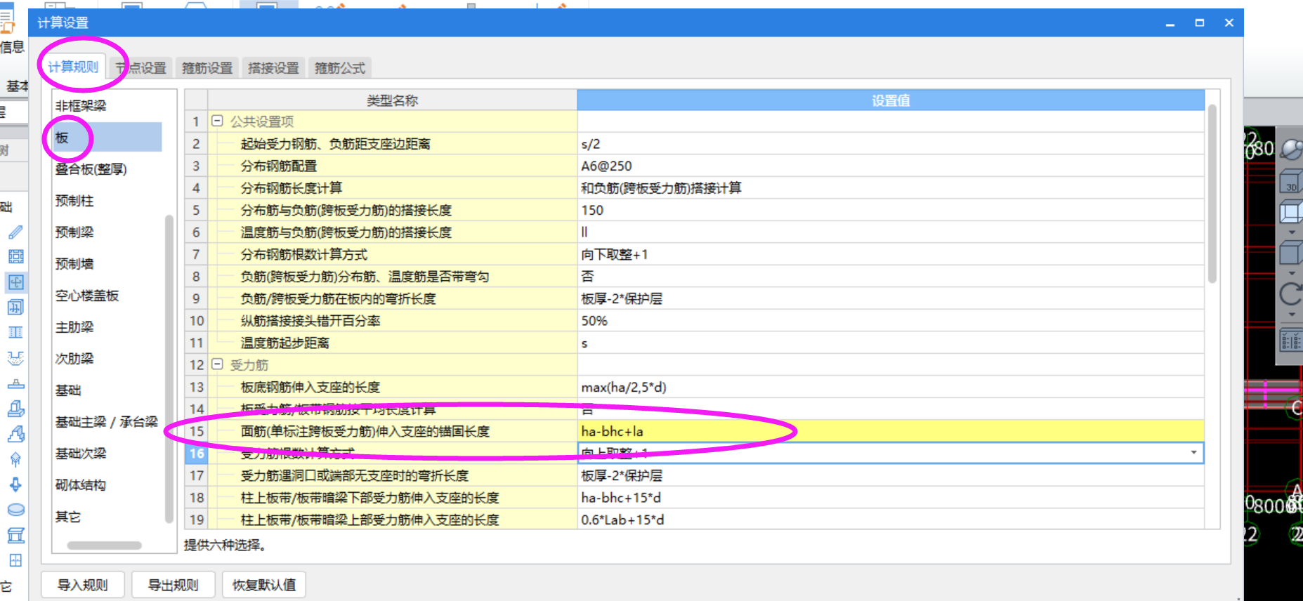1303x601 pixels.
Task: Open dropdown arrow below solid cube icon
Action: click(1292, 273)
